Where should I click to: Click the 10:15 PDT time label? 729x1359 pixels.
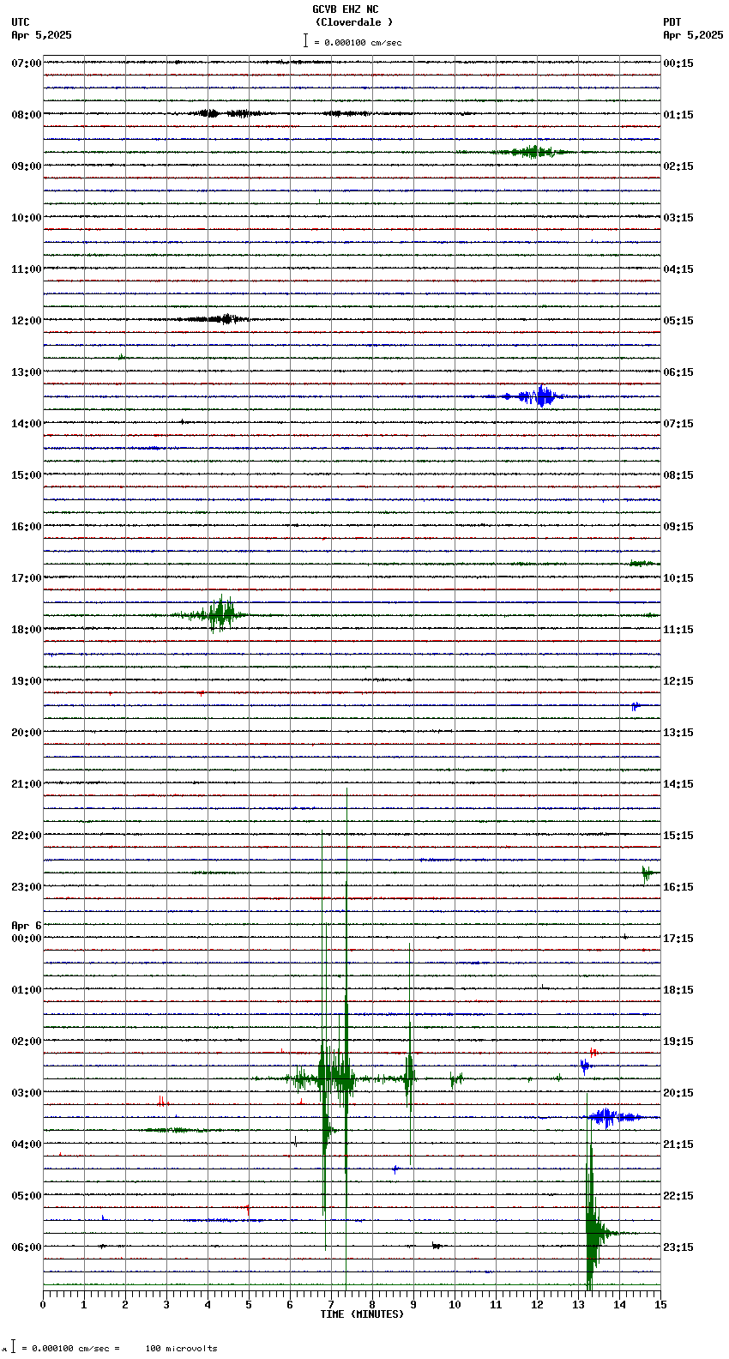(678, 578)
